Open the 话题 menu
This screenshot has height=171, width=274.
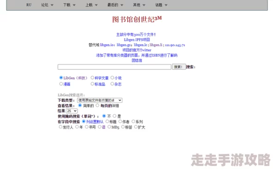pos(161,5)
